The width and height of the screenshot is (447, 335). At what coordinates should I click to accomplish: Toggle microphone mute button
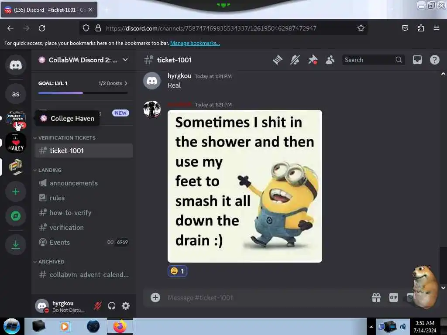point(98,306)
